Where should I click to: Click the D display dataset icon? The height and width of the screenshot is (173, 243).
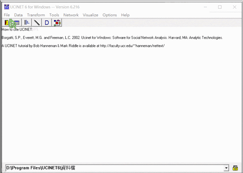coord(47,23)
